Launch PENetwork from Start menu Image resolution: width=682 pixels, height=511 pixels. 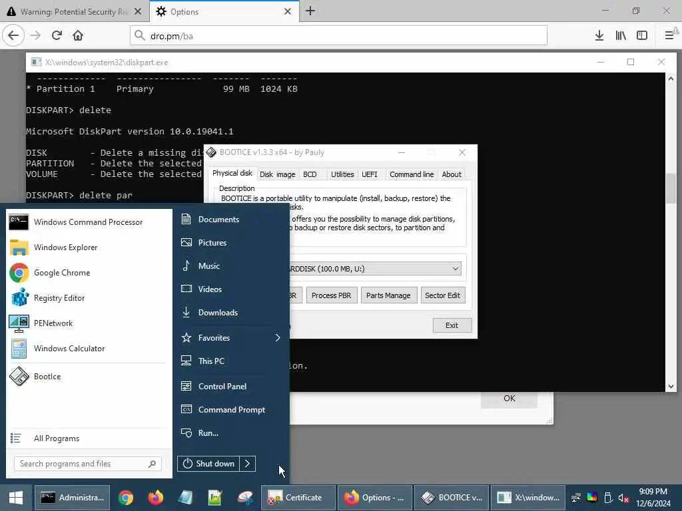(89, 323)
